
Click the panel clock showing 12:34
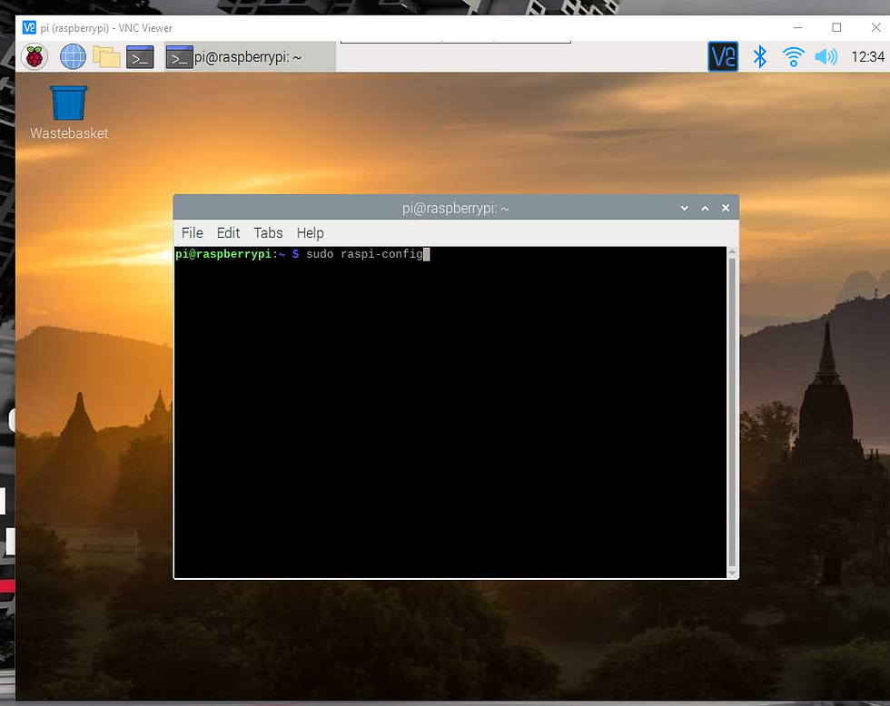tap(867, 56)
